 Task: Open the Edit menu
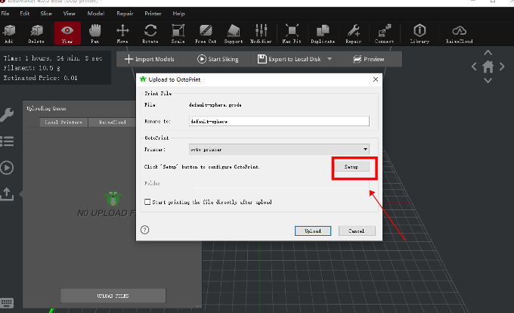click(x=25, y=14)
